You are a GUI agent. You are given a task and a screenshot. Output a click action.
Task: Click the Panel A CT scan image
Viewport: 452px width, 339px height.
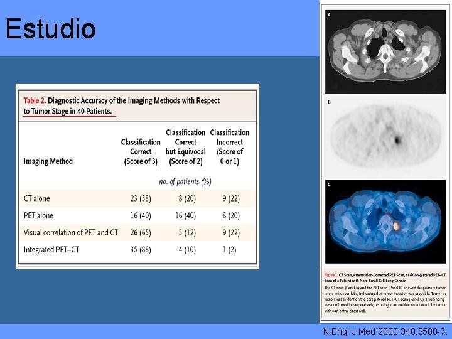coord(385,52)
